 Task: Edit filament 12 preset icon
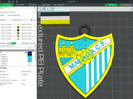[x=35, y=39]
